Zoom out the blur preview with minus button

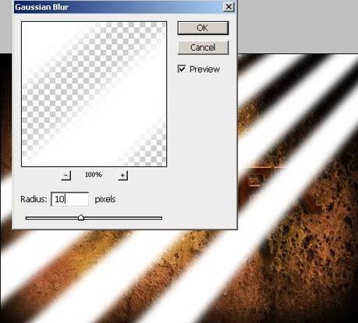66,176
